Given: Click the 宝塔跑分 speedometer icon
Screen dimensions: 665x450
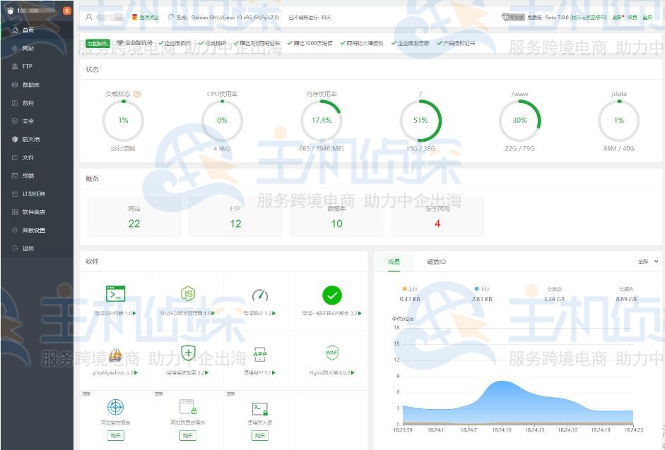Looking at the screenshot, I should (x=259, y=294).
